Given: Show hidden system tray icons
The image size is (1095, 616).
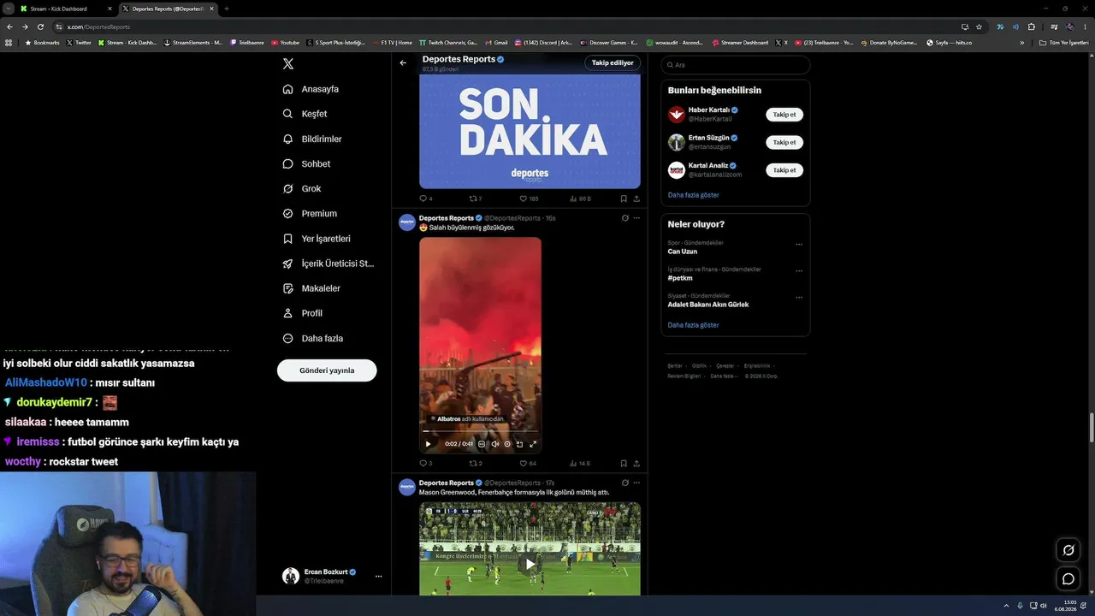Looking at the screenshot, I should point(1006,606).
